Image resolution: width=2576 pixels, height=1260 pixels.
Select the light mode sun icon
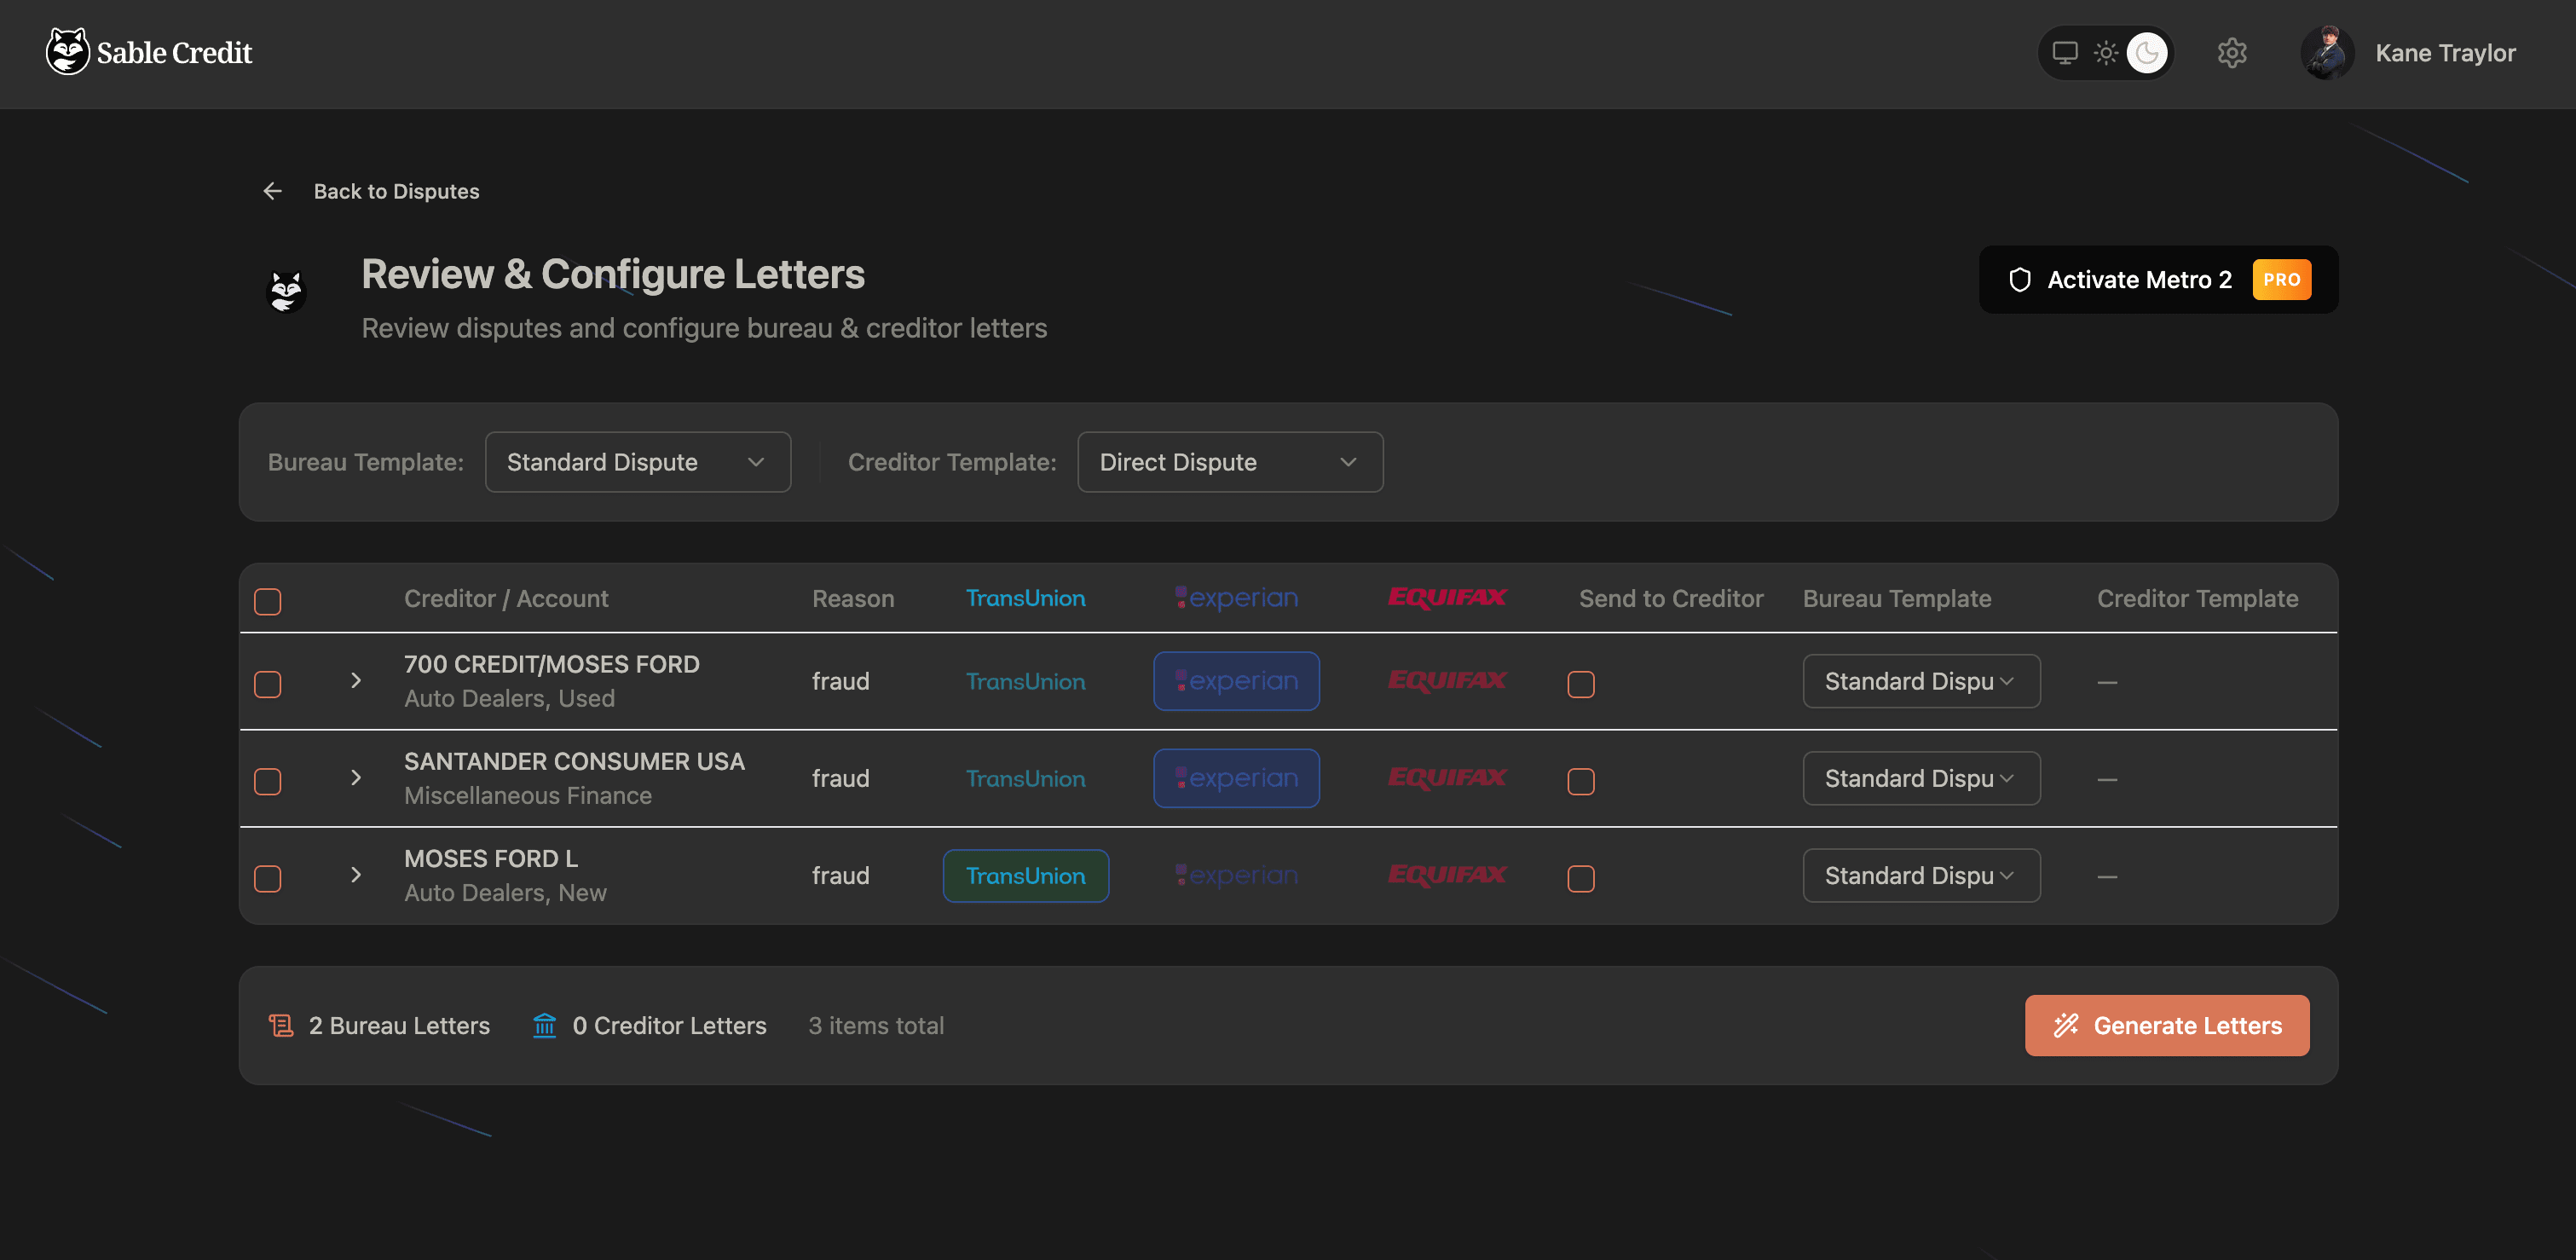[x=2105, y=53]
